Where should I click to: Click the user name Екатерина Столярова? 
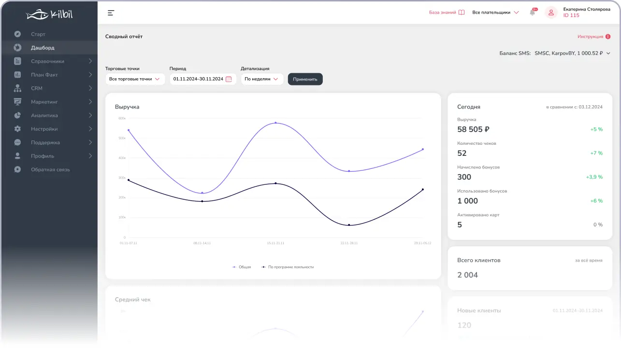[587, 9]
